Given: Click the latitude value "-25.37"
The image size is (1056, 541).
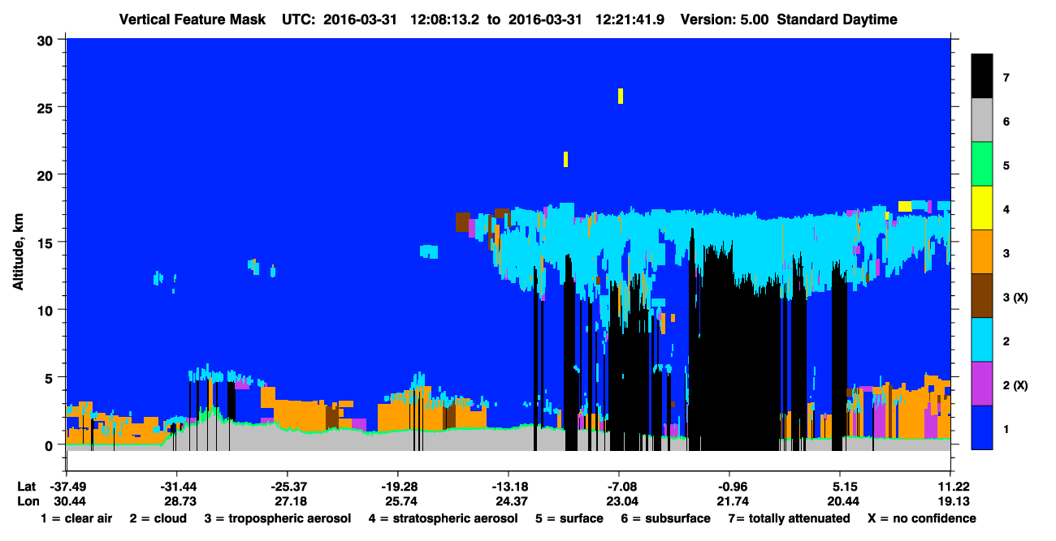Looking at the screenshot, I should (x=287, y=487).
